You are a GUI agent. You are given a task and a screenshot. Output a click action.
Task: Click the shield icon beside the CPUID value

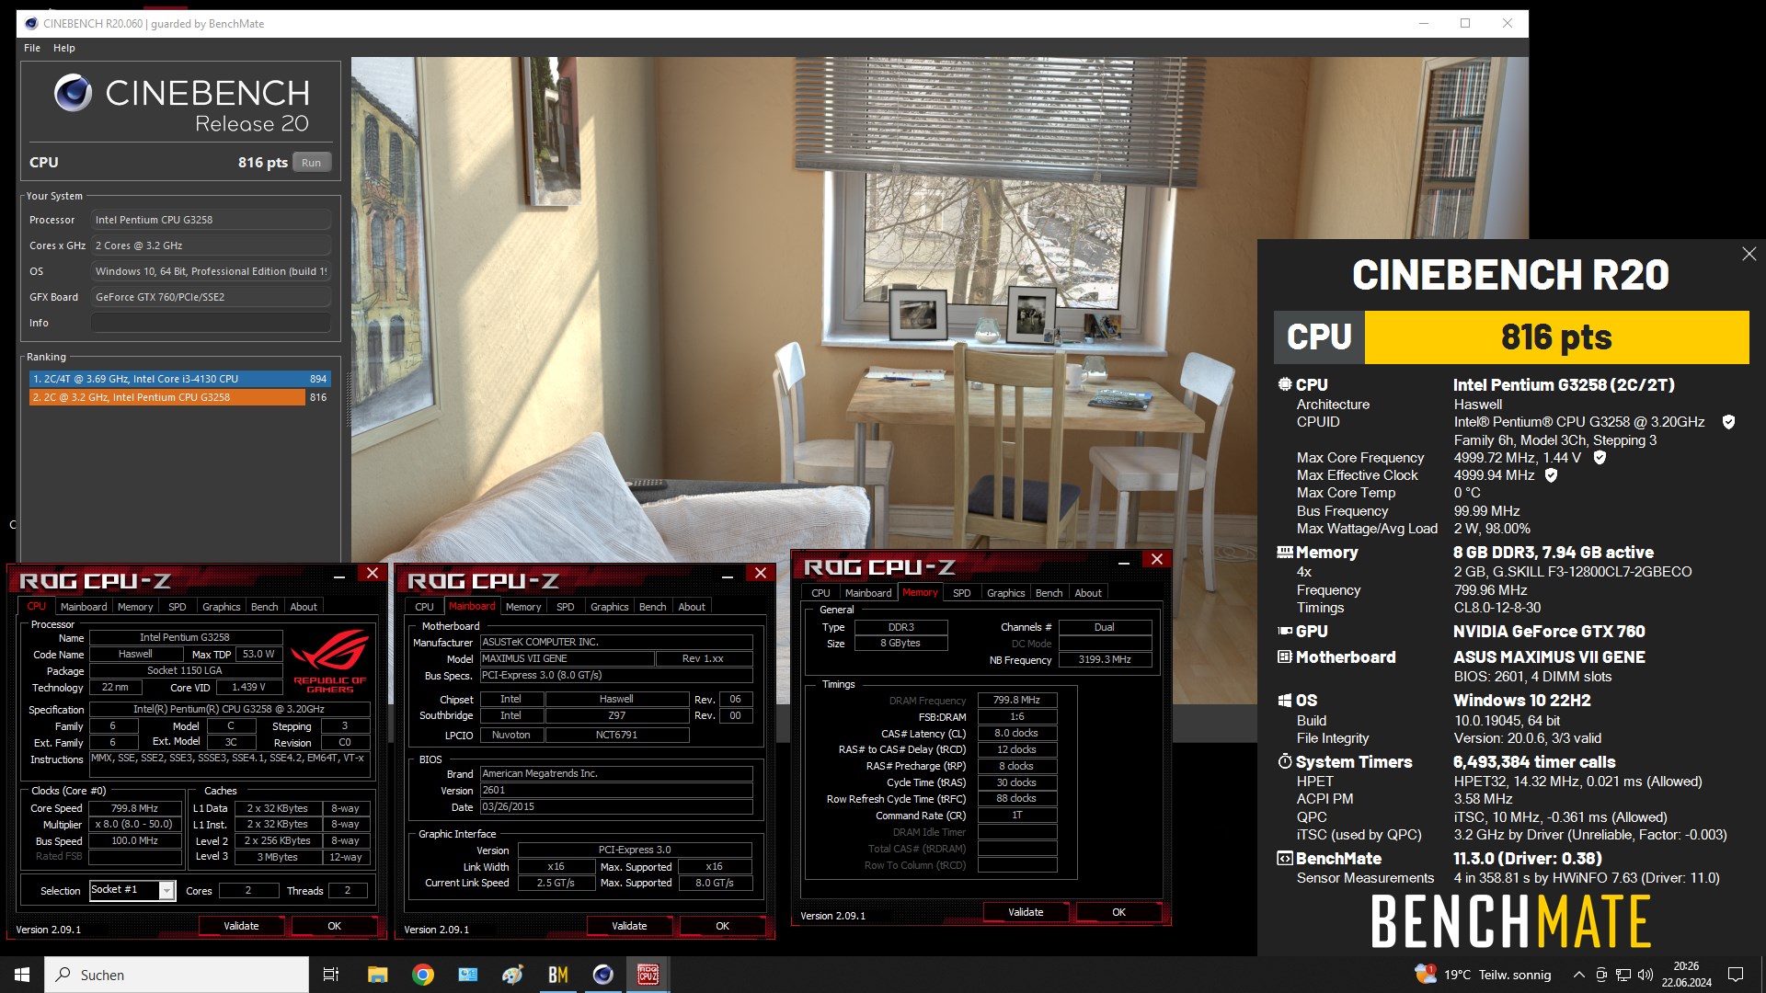tap(1728, 422)
